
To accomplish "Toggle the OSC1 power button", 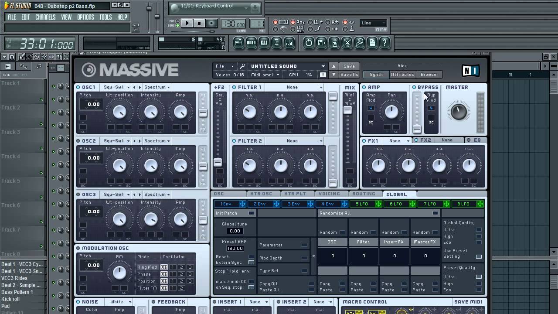I will coord(78,87).
